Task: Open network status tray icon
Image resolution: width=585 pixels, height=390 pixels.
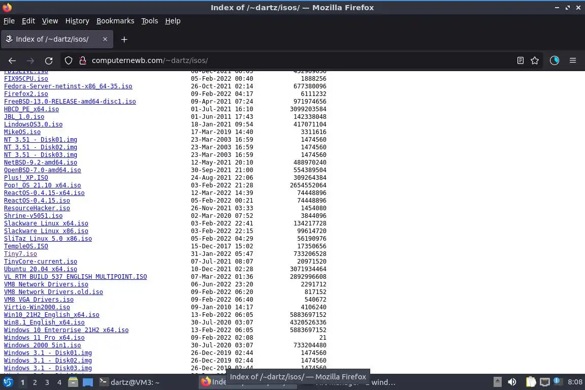Action: tap(545, 382)
